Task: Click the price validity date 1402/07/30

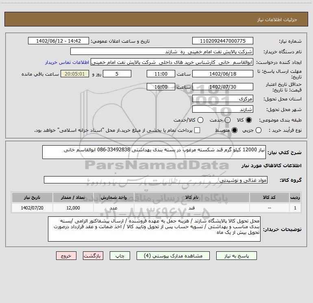Action: pos(223,87)
